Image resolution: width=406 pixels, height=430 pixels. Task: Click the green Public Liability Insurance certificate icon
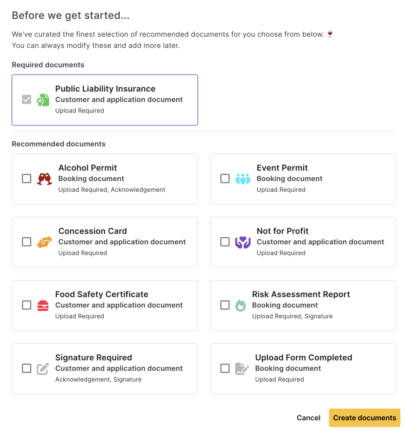click(43, 100)
